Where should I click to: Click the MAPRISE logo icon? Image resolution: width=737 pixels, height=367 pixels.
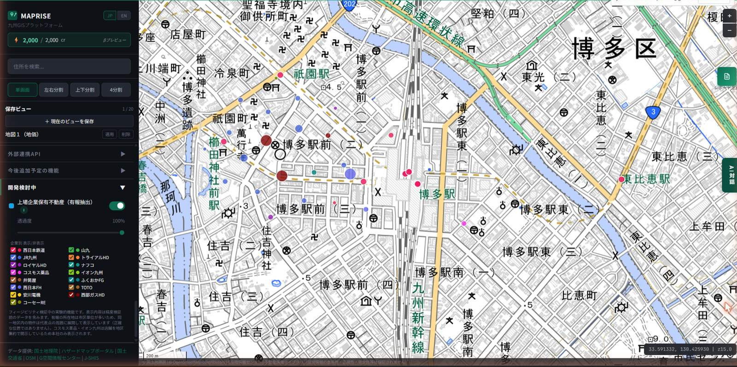12,15
